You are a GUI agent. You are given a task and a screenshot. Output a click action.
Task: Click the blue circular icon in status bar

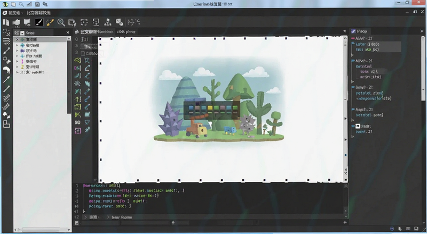[x=392, y=229]
